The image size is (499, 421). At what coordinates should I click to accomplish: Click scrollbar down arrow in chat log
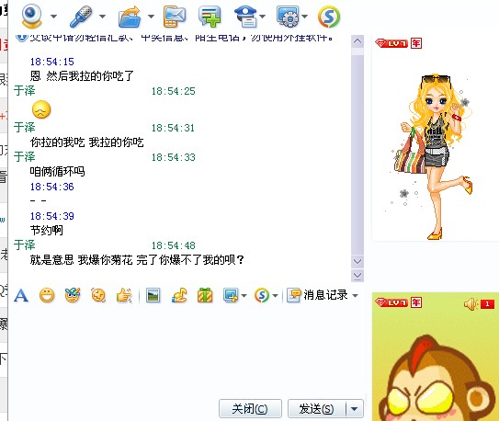[357, 262]
